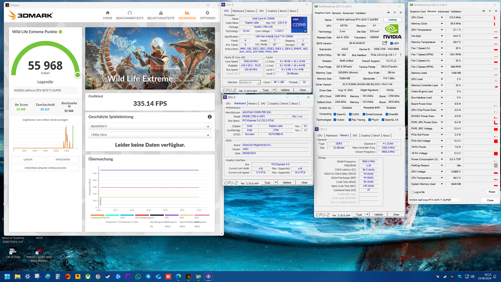Toggle CUDA checkbox in GPU-Z

350,114
